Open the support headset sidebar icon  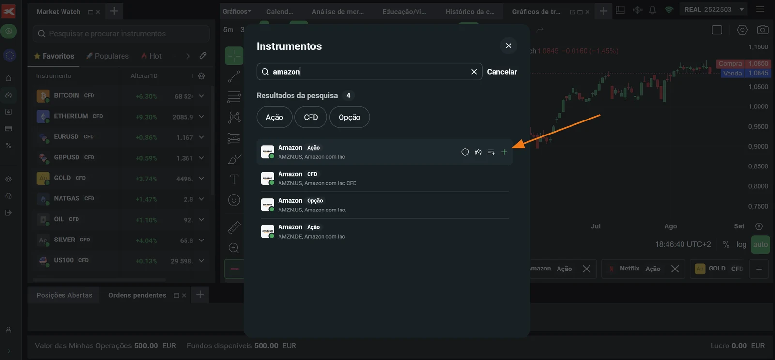8,196
